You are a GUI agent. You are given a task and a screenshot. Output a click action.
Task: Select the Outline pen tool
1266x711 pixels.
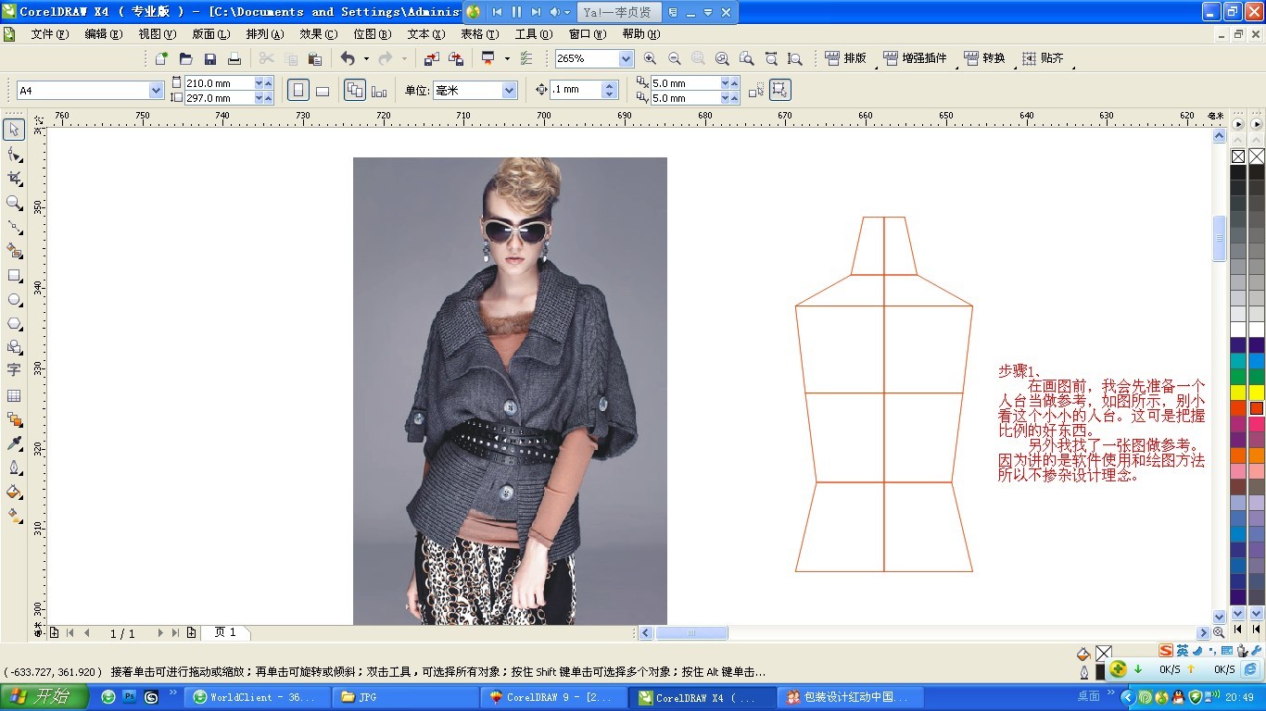14,468
